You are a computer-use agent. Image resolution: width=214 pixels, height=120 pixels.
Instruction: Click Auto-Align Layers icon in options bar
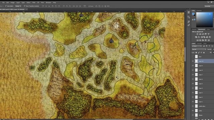[x=85, y=6]
